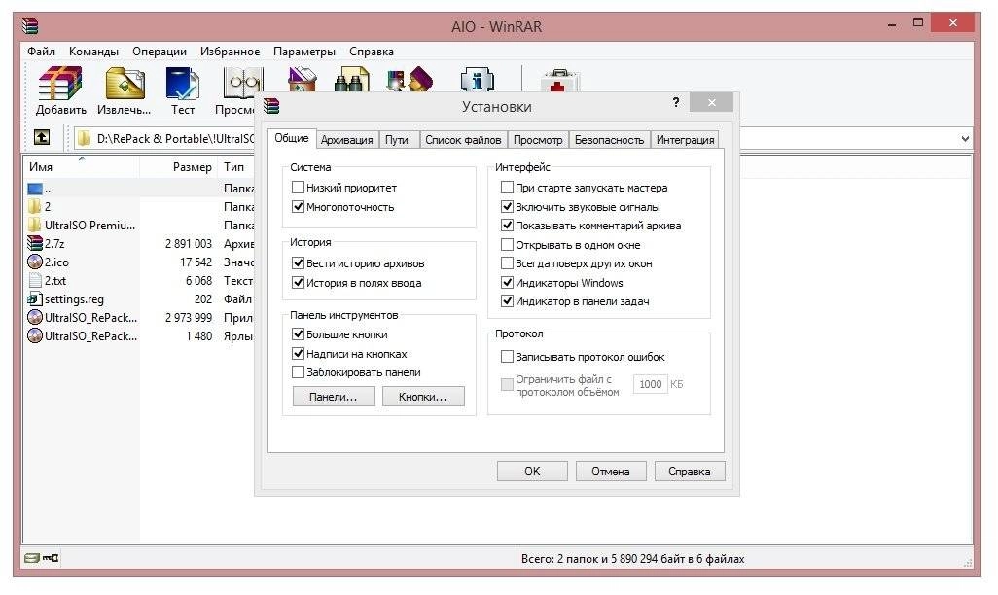Open the Операции menu
Image resolution: width=998 pixels, height=595 pixels.
coord(160,52)
